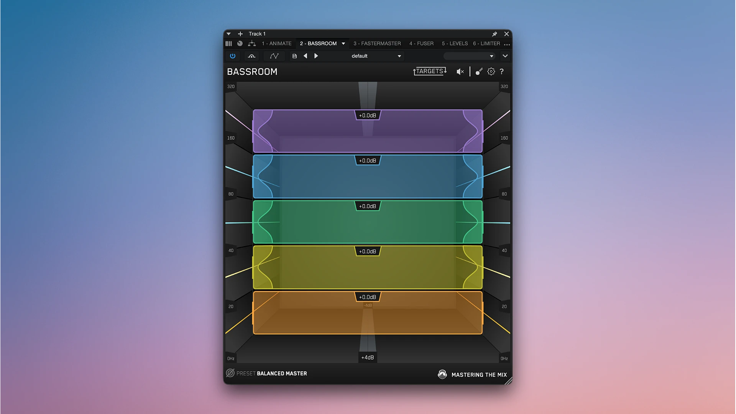Viewport: 736px width, 414px height.
Task: Go to the next preset arrow
Action: pyautogui.click(x=316, y=56)
